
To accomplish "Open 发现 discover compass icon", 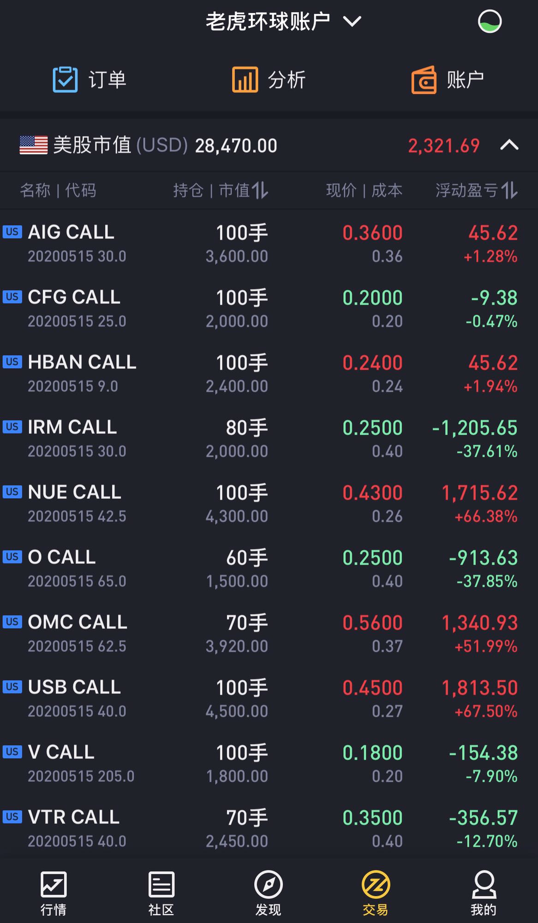I will pos(269,884).
